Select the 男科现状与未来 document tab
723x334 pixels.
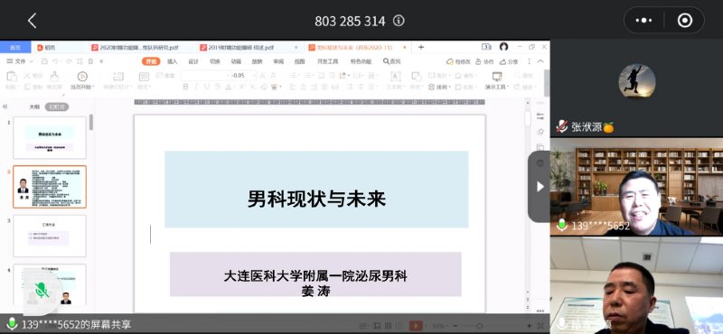[354, 48]
